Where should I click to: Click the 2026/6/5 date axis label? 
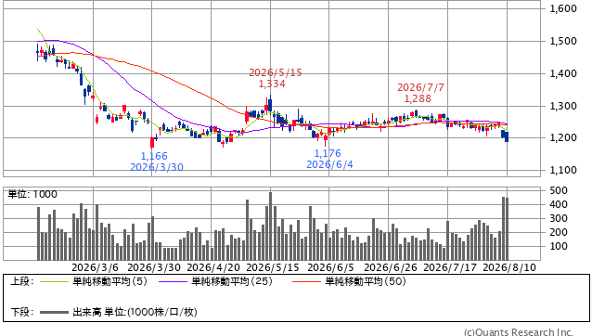coord(330,267)
